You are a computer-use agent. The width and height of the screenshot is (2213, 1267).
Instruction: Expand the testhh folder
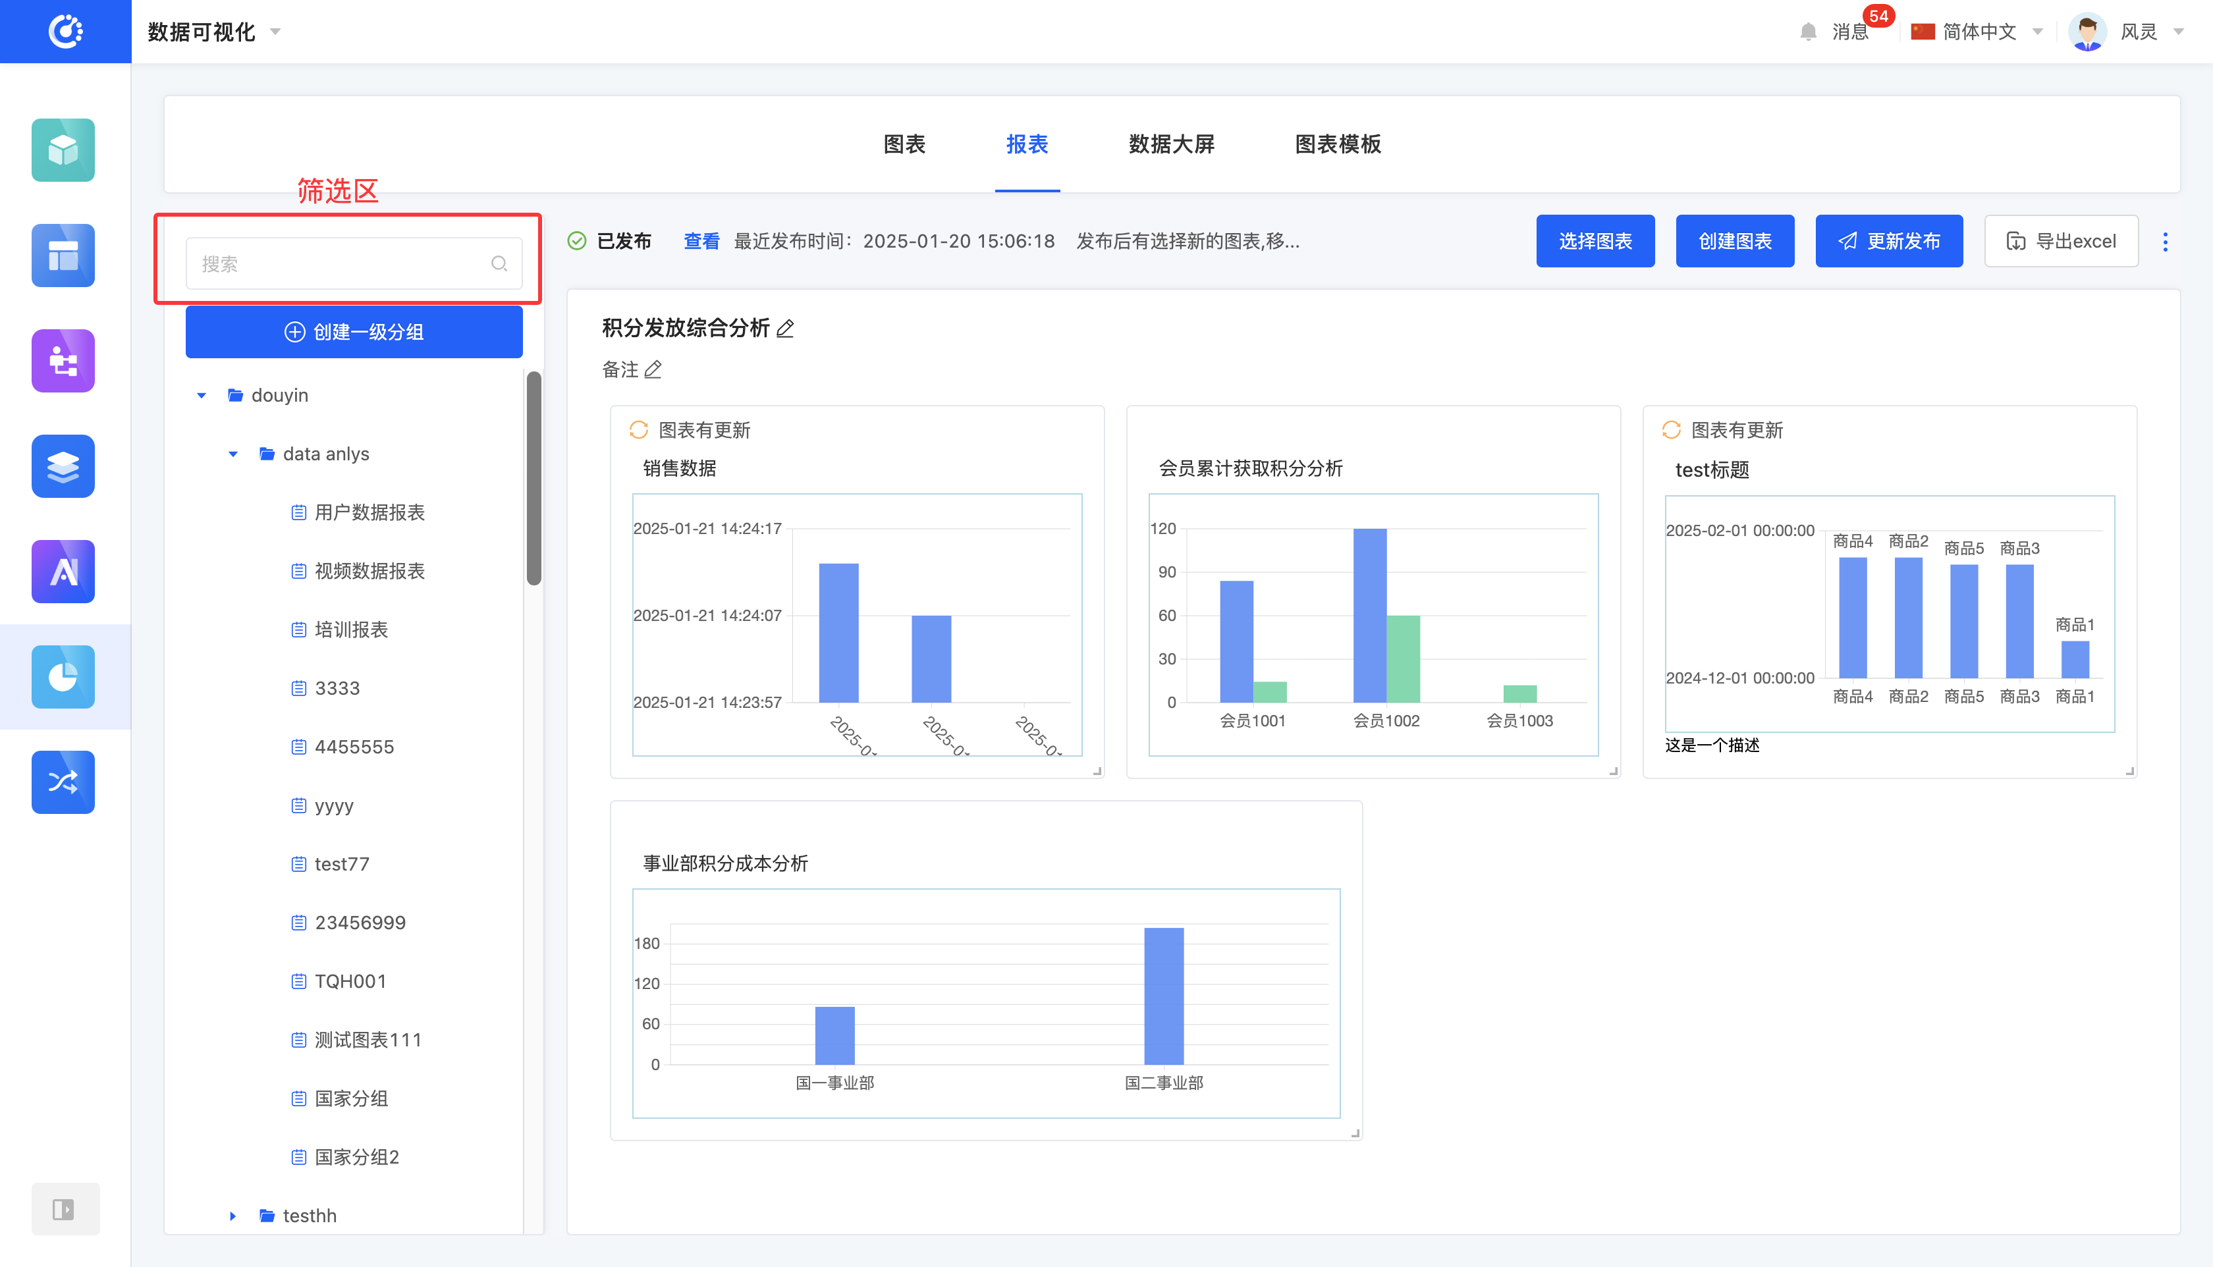tap(232, 1216)
